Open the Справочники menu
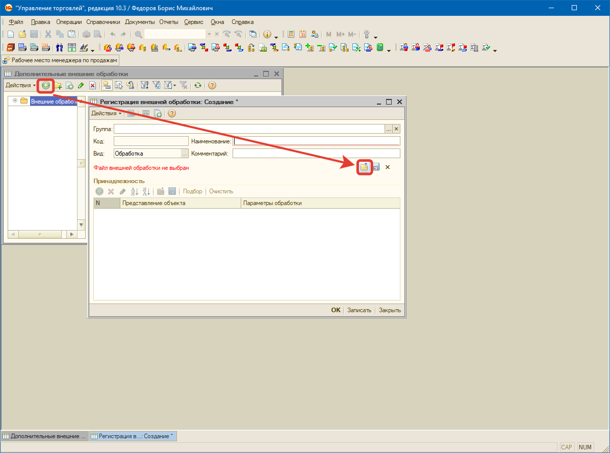This screenshot has height=453, width=610. click(x=103, y=22)
